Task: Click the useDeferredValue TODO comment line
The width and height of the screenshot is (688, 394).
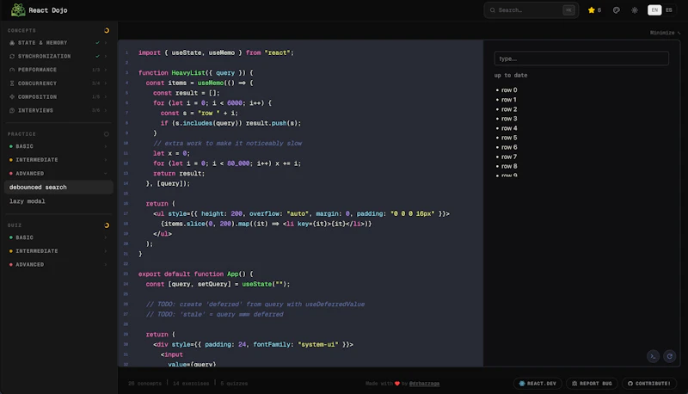Action: pos(255,304)
